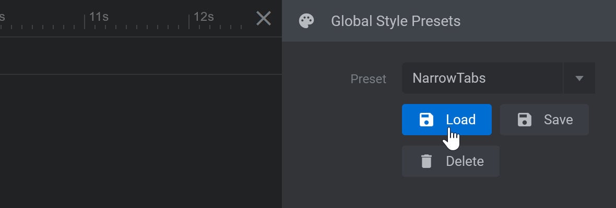This screenshot has width=616, height=208.
Task: Click the floppy disk icon on Load
Action: (x=427, y=120)
